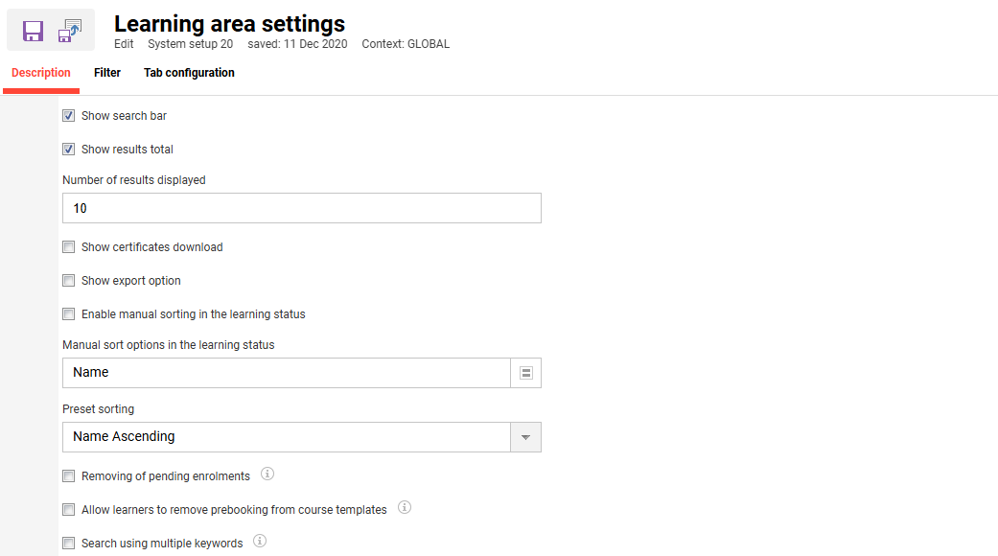998x556 pixels.
Task: Click the info icon beside prebooking removal option
Action: pyautogui.click(x=405, y=507)
